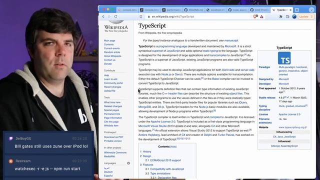Image resolution: width=320 pixels, height=180 pixels.
Task: Follow the manuscript hatnote link
Action: point(231,40)
